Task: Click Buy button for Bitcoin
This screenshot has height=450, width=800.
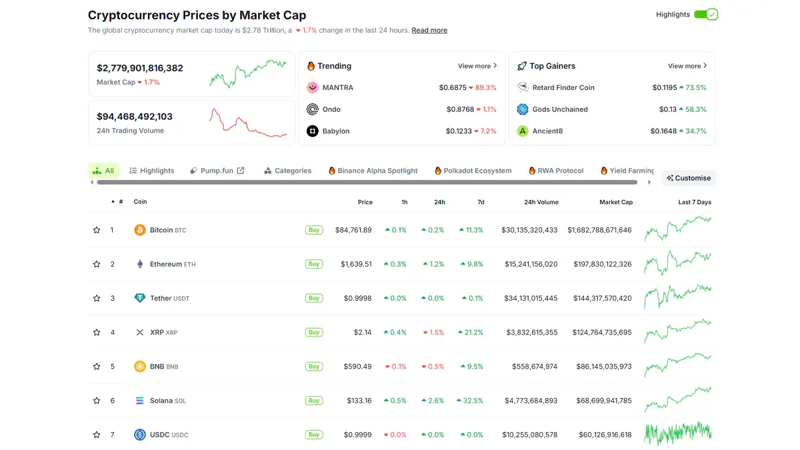Action: (x=314, y=230)
